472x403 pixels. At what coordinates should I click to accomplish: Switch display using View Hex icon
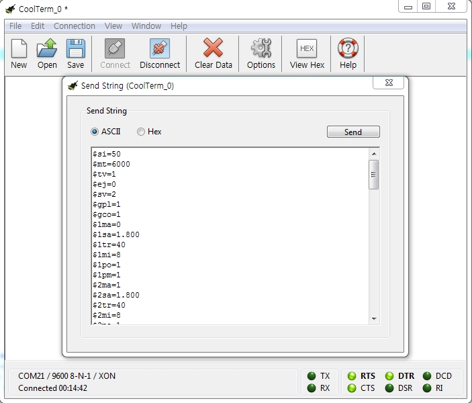pyautogui.click(x=307, y=49)
